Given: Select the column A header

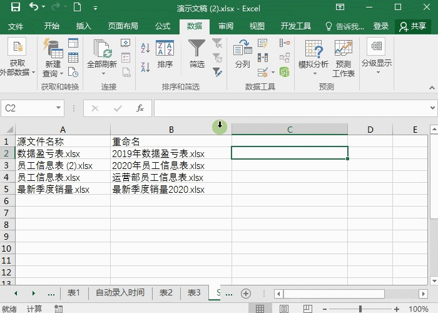Looking at the screenshot, I should coord(63,130).
